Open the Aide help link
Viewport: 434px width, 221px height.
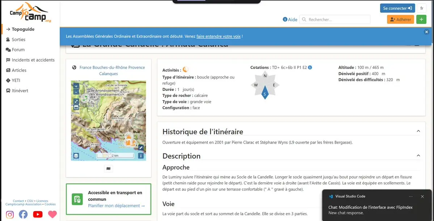[290, 20]
